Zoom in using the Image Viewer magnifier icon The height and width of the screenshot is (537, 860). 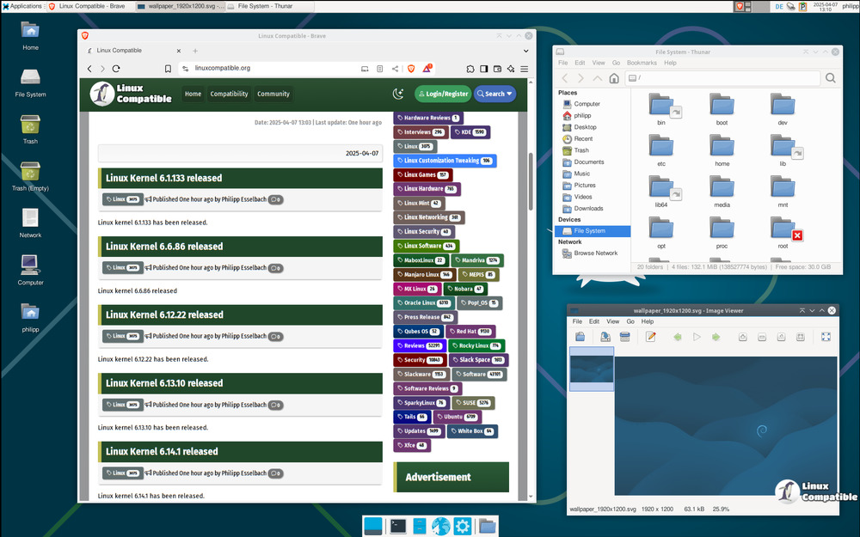tap(743, 336)
